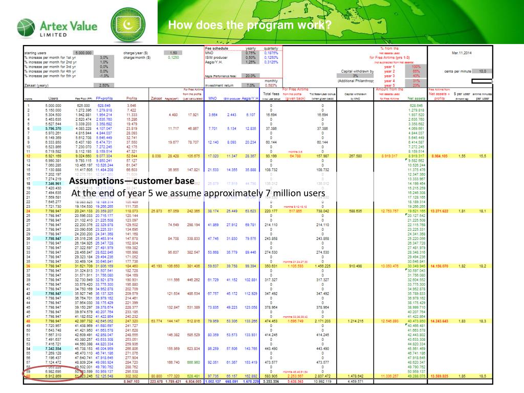Viewport: 524px width, 393px height.
Task: Click the month 48 value 1.214.215
Action: pos(355,321)
